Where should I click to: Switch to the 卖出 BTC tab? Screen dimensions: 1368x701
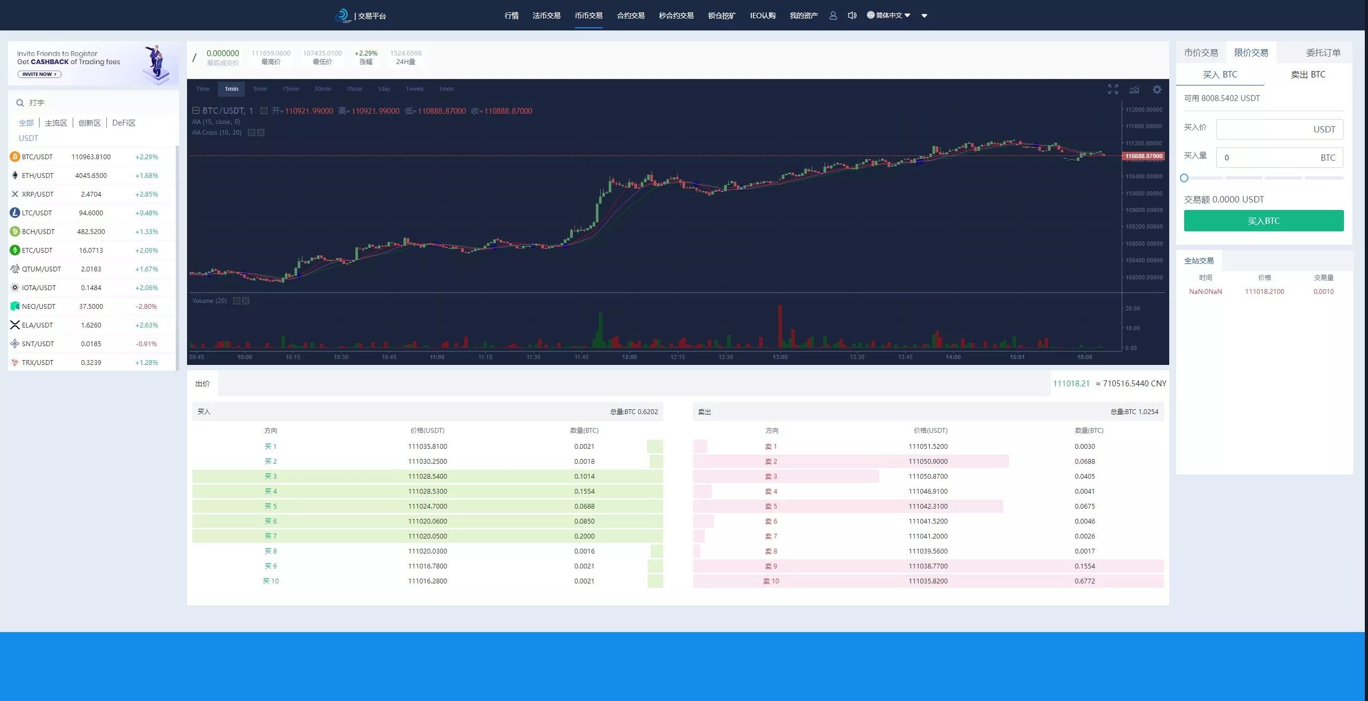(x=1308, y=74)
